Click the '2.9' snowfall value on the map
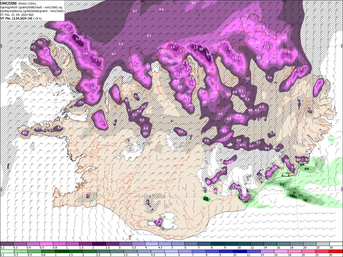The width and height of the screenshot is (343, 257). click(x=78, y=39)
